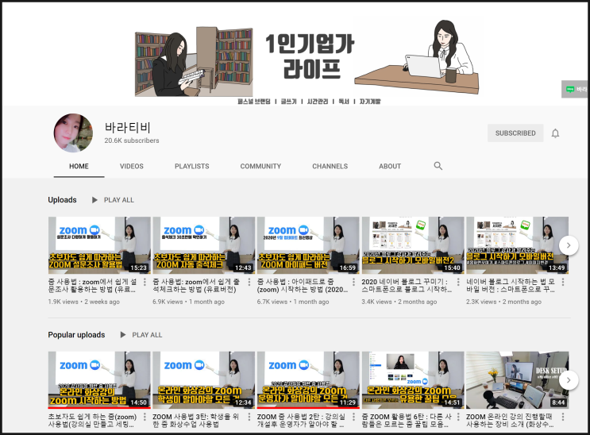
Task: Switch to the HOME tab
Action: pos(79,167)
